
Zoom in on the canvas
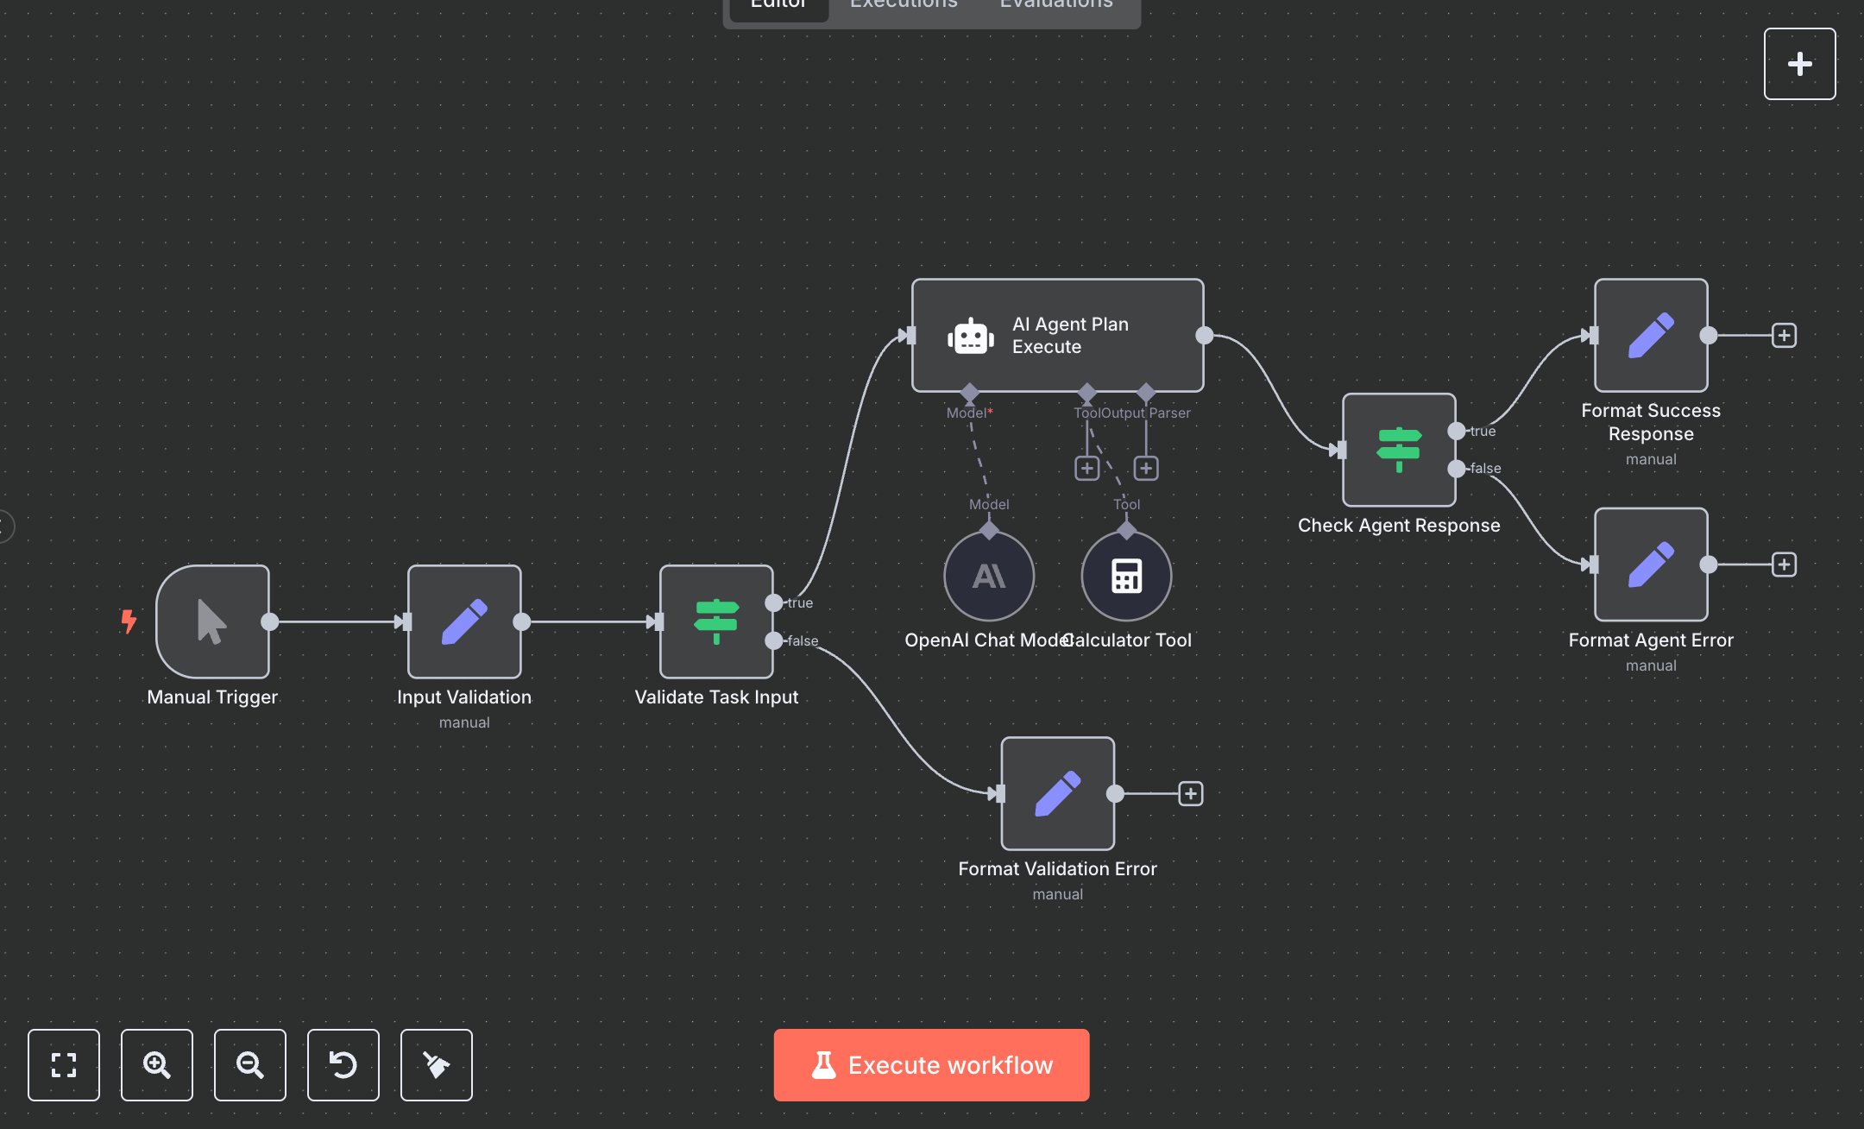[x=156, y=1065]
